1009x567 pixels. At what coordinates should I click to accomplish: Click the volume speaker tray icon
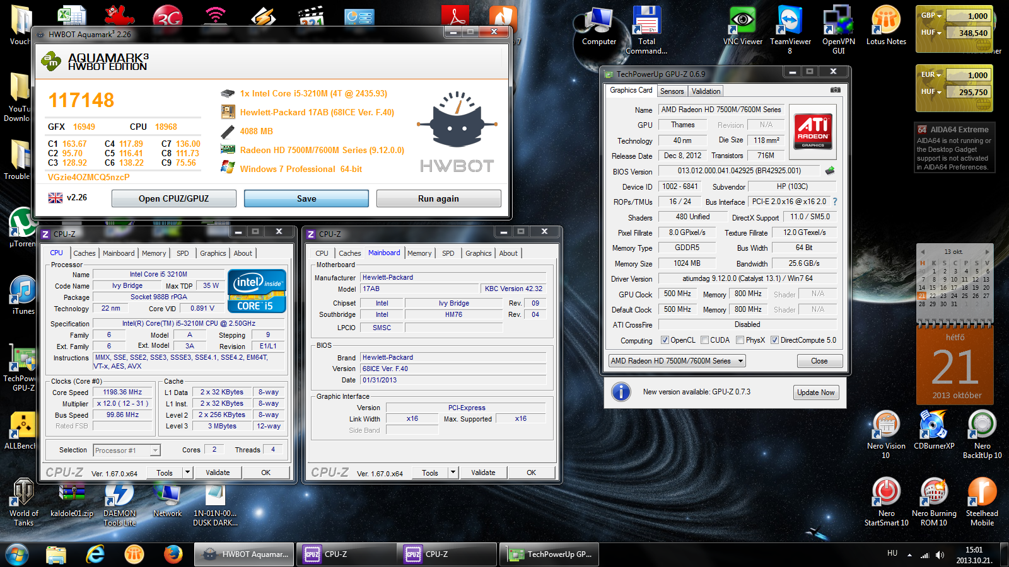click(940, 555)
